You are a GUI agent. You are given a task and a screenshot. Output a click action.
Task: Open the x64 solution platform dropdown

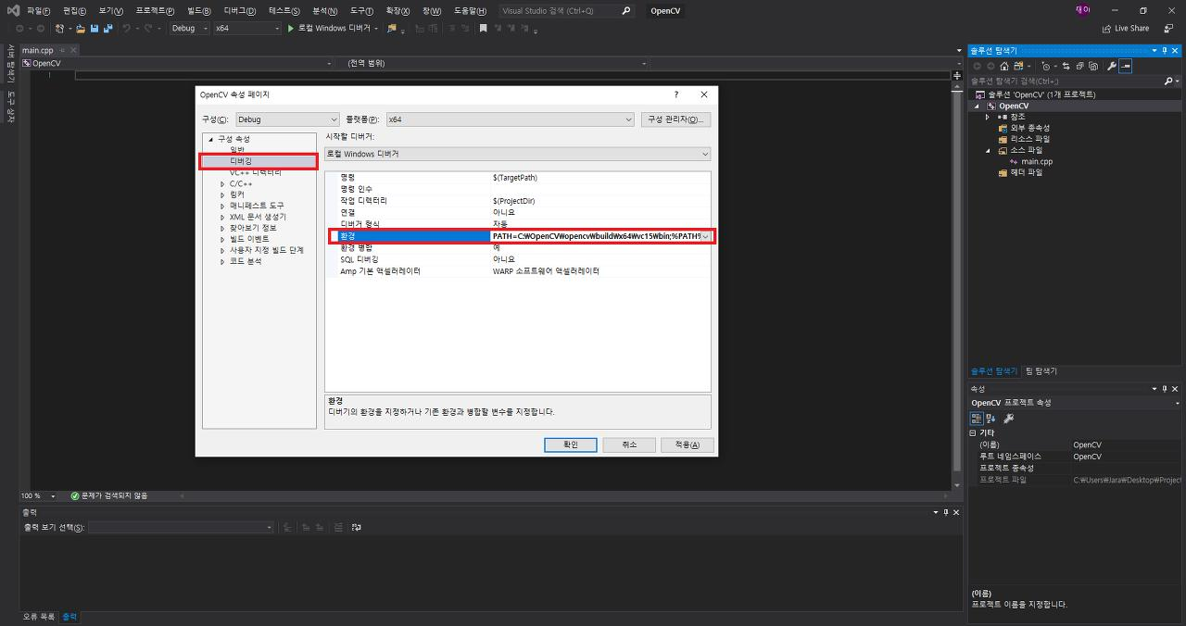click(246, 28)
